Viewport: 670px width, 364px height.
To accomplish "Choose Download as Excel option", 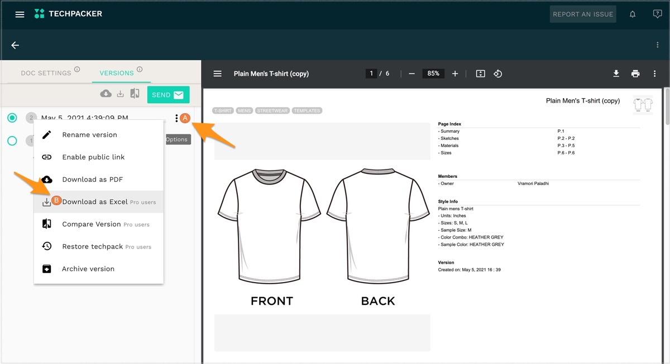I will (99, 202).
